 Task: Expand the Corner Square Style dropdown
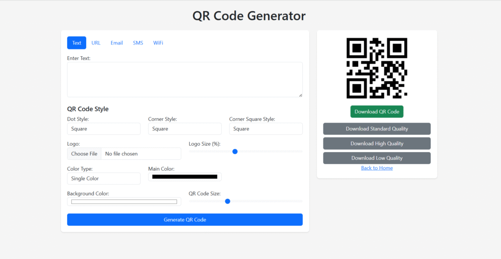click(266, 129)
